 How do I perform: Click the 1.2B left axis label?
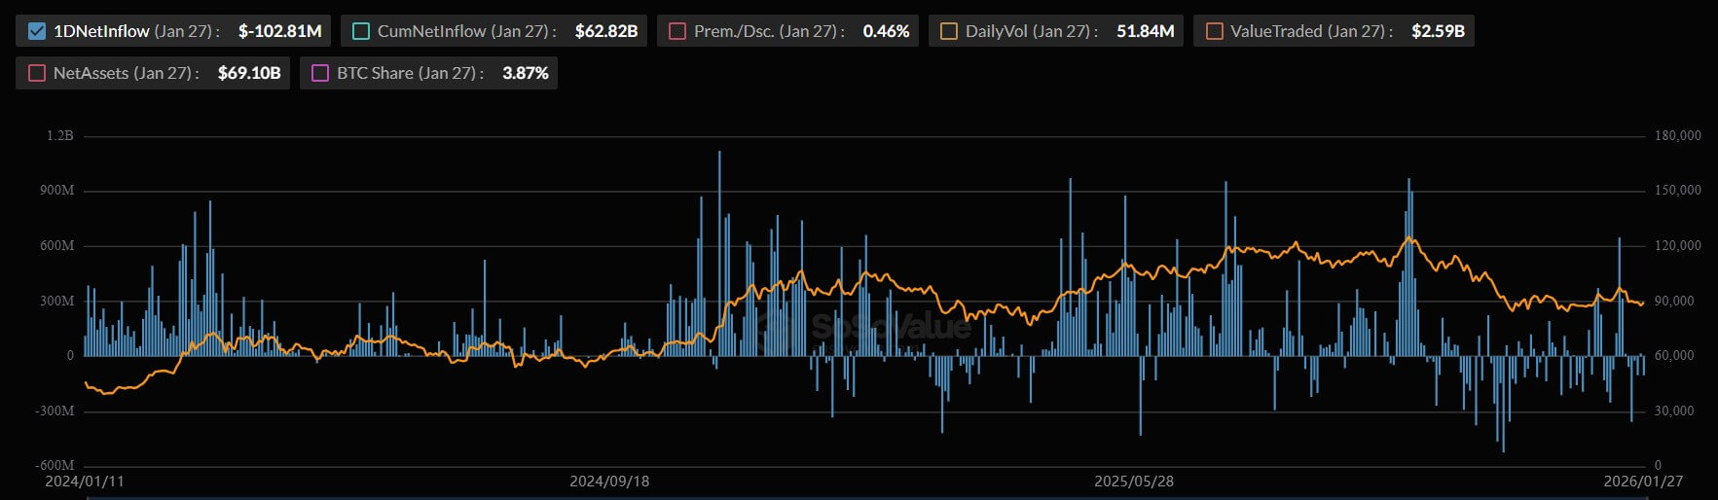[x=60, y=136]
